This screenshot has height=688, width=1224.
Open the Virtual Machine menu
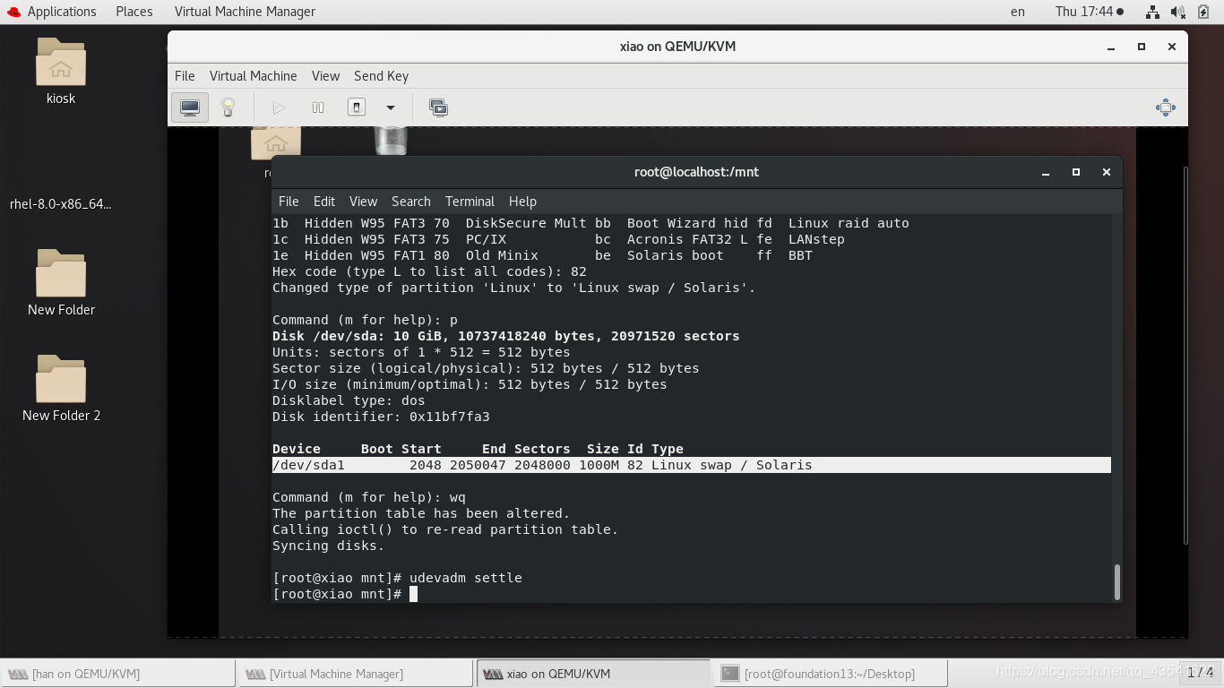tap(253, 76)
